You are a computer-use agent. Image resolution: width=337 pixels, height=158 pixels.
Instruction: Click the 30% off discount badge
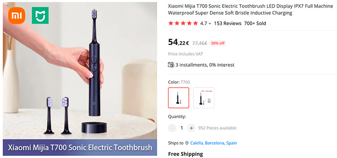[x=217, y=43]
